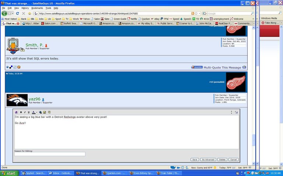Screen dimensions: 283x176
Task: Insert a link with the globe icon
Action: (x=40, y=112)
